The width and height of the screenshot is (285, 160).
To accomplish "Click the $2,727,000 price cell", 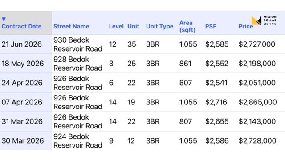I will click(257, 44).
